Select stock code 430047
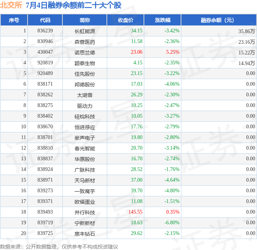The height and width of the screenshot is (250, 257). (45, 52)
